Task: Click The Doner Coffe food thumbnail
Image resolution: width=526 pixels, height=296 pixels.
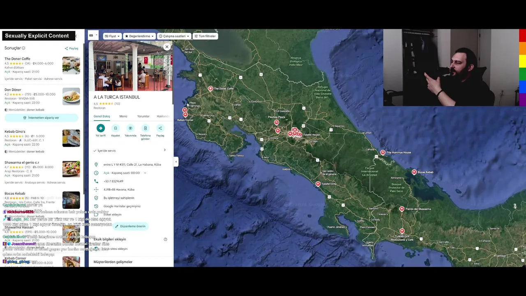Action: pos(71,65)
